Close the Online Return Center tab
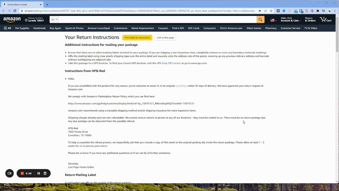The image size is (339, 191). 41,5
